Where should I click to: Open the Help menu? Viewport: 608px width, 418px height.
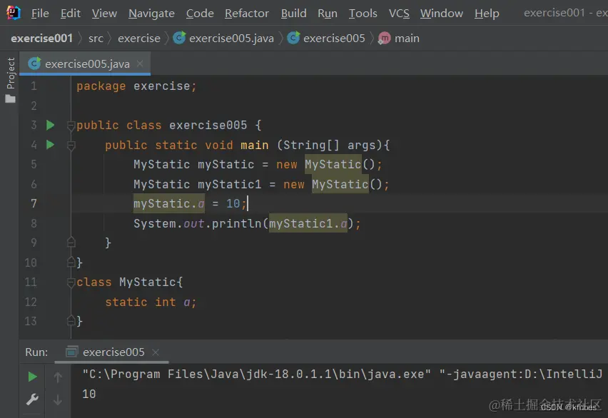(487, 13)
